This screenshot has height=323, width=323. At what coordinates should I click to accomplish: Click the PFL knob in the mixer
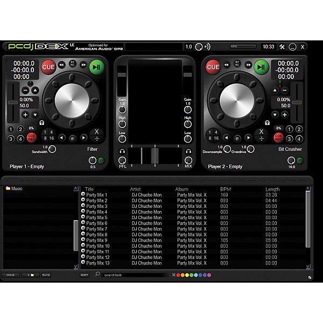pyautogui.click(x=122, y=160)
